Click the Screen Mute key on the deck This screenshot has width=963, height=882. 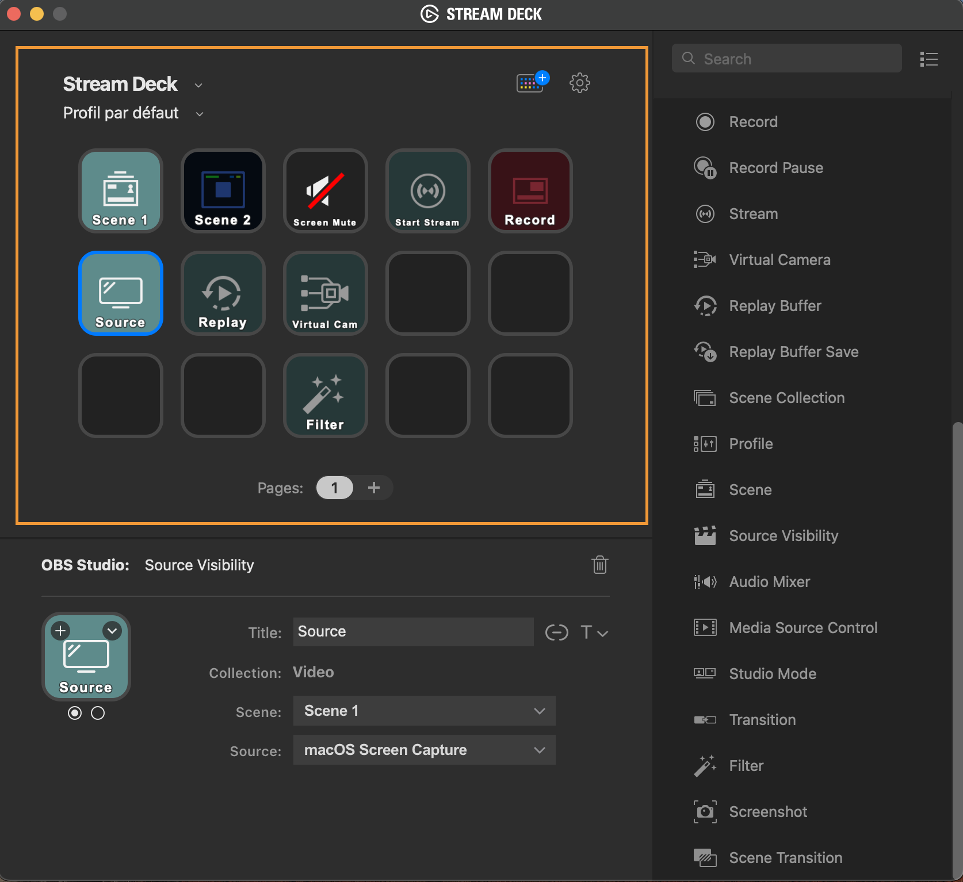click(325, 191)
